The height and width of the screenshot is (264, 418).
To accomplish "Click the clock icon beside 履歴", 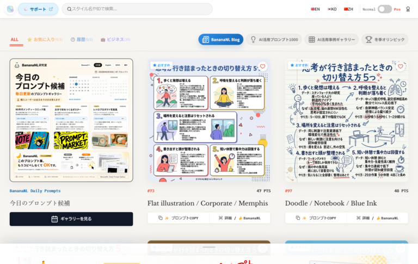I will (73, 40).
